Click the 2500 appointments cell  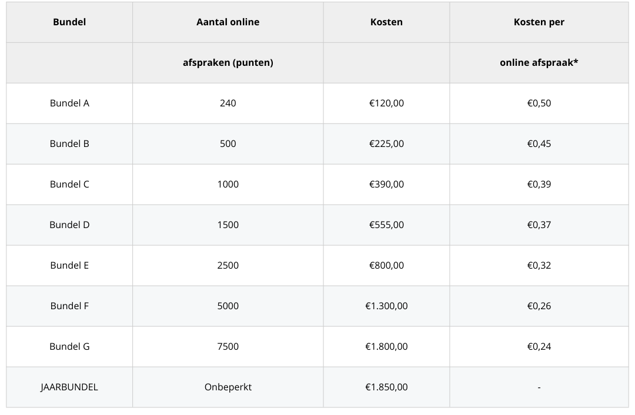coord(228,266)
